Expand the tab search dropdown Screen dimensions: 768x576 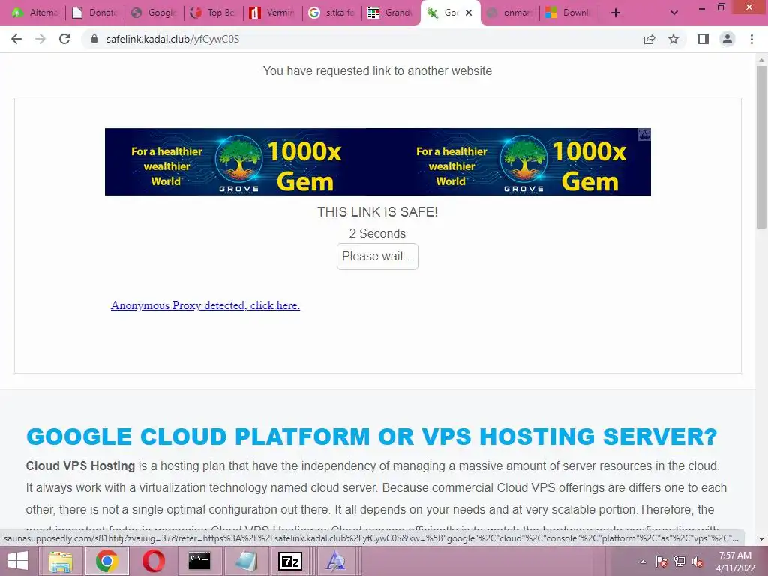674,13
